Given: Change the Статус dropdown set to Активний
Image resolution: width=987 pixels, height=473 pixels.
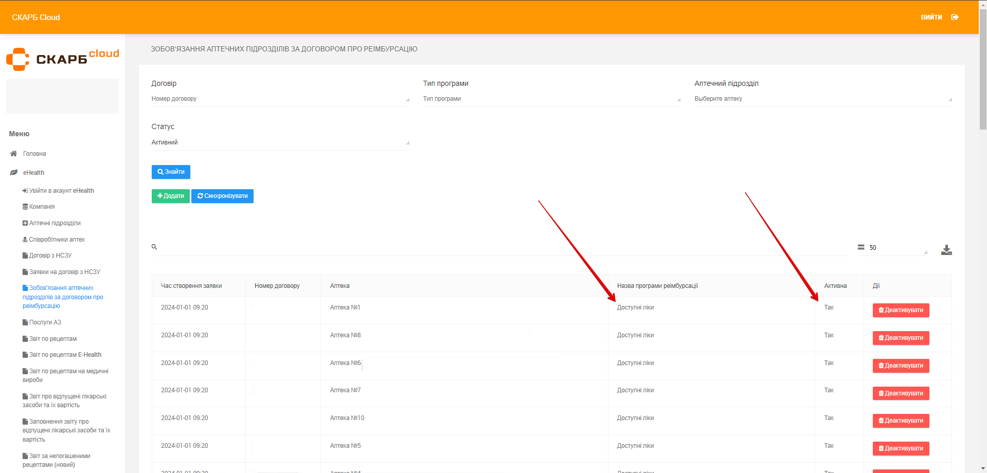Looking at the screenshot, I should [280, 142].
